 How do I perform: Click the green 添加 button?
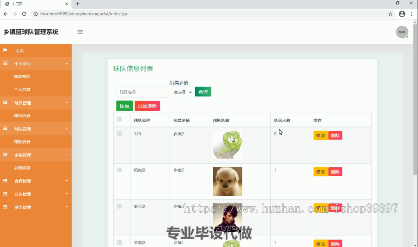[x=124, y=106]
